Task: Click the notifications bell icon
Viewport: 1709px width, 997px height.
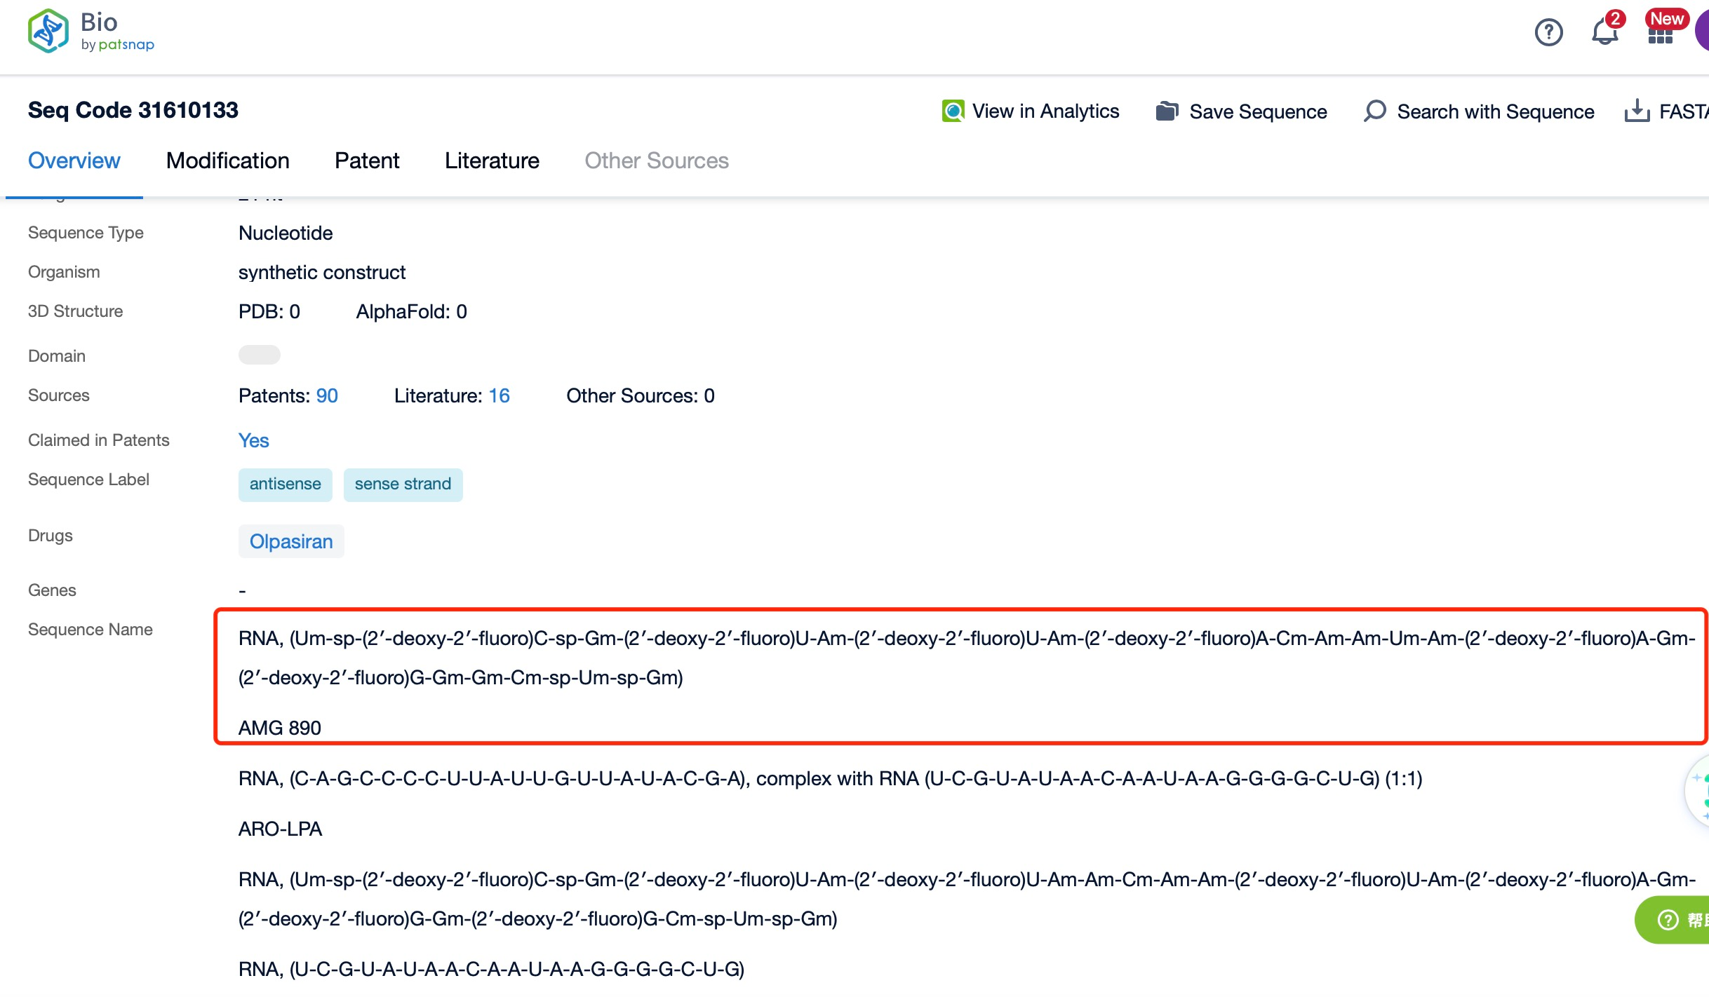Action: pyautogui.click(x=1604, y=32)
